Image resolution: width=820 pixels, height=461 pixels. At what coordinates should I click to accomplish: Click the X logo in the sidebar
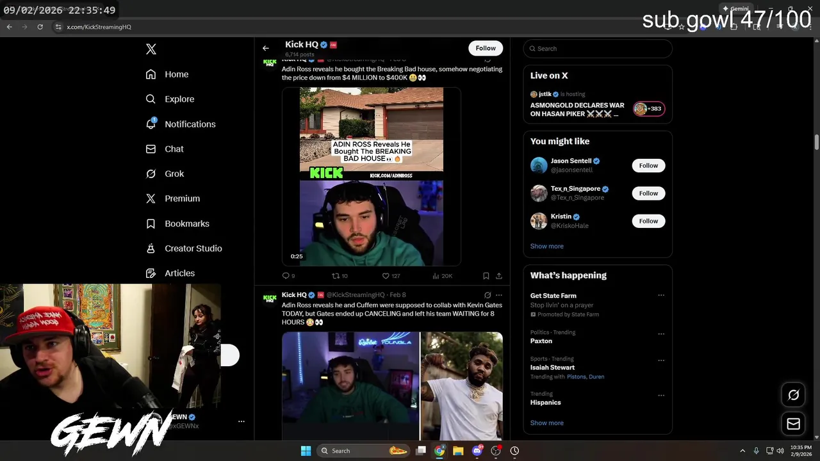click(151, 49)
